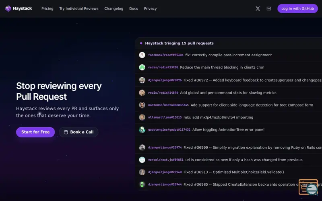Open the floating terminal widget icon
Image resolution: width=322 pixels, height=201 pixels.
[x=308, y=187]
